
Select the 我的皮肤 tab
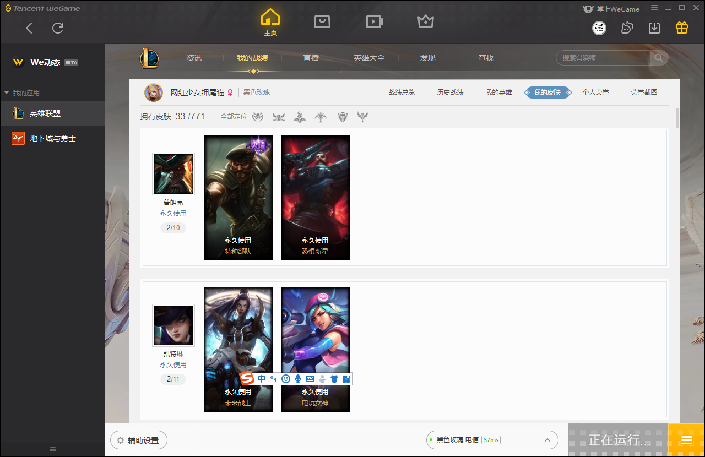(x=547, y=93)
